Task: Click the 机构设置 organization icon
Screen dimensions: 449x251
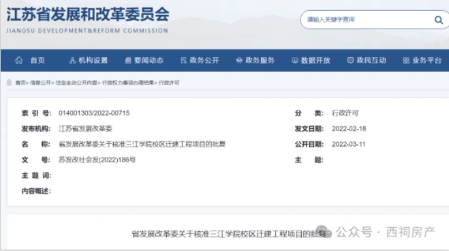Action: pyautogui.click(x=72, y=61)
